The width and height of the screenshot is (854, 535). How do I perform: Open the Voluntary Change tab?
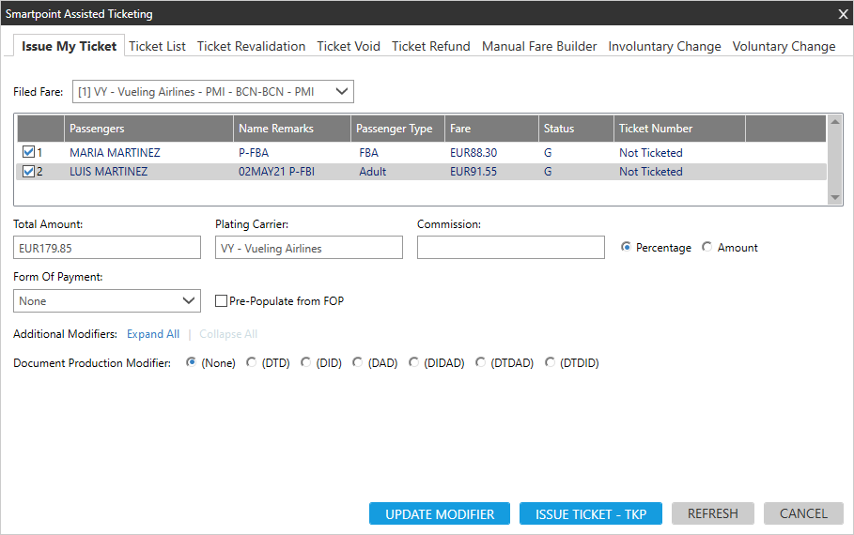[784, 46]
